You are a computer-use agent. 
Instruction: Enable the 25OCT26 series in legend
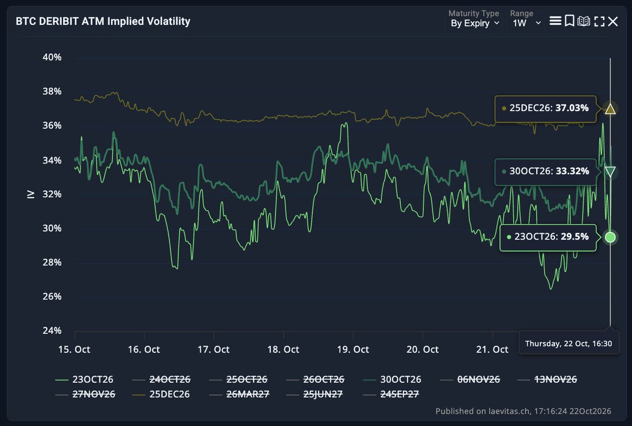click(x=238, y=379)
